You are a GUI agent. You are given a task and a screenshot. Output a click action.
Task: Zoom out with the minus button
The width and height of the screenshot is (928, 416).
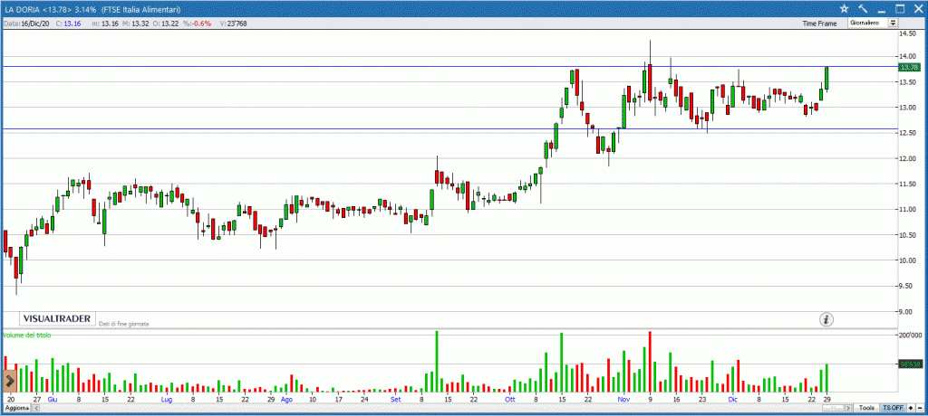(920, 408)
